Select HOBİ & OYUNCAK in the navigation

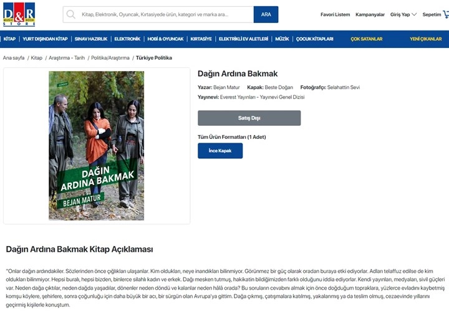pyautogui.click(x=165, y=39)
